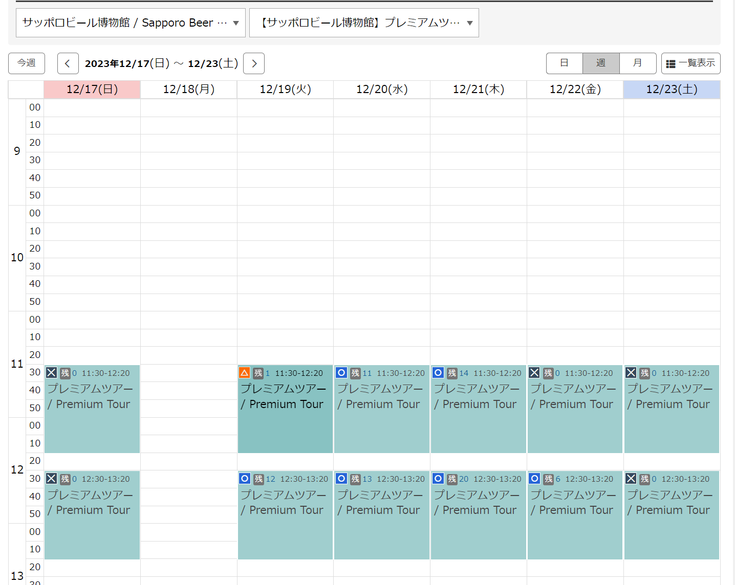Click sold-out X icon on 12/23 12:30 tour
This screenshot has height=585, width=735.
631,479
